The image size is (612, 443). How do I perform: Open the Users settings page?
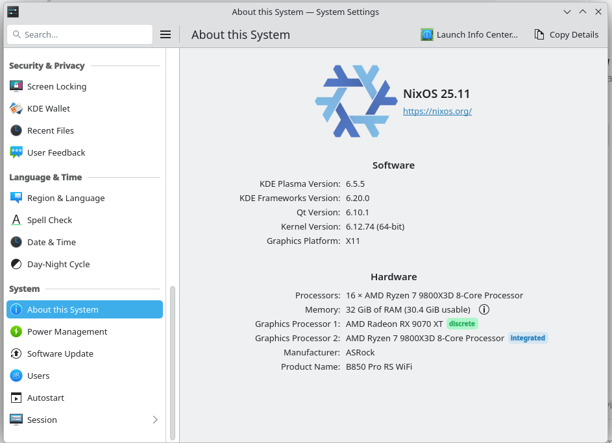(x=38, y=376)
